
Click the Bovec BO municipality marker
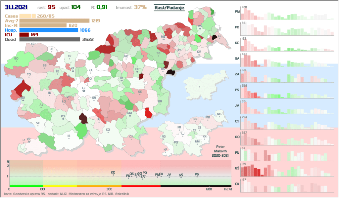click(x=16, y=60)
